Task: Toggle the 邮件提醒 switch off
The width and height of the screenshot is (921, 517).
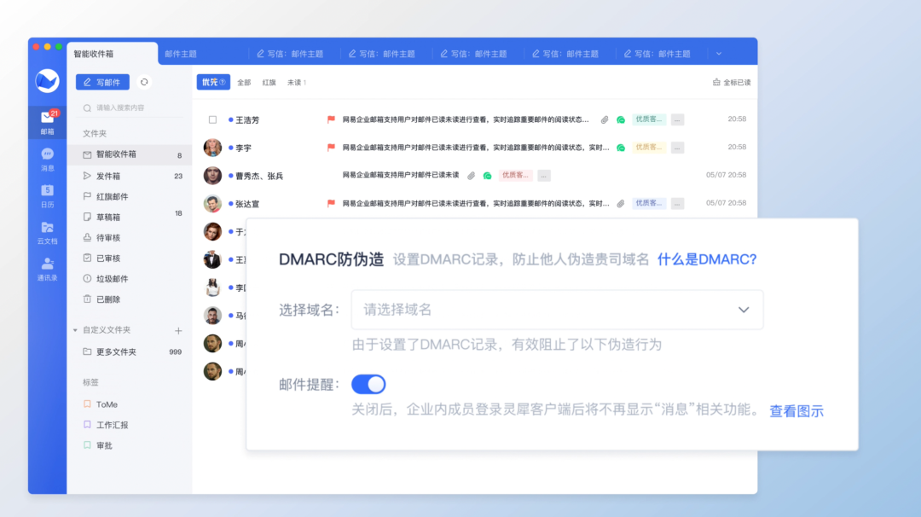Action: tap(368, 384)
